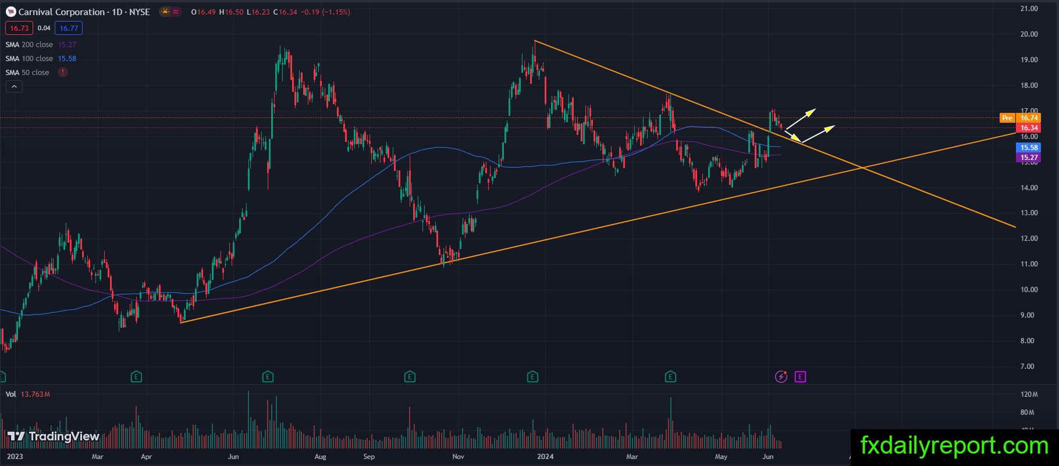
Task: Click the orange Pre 16.74 price label
Action: 1019,118
